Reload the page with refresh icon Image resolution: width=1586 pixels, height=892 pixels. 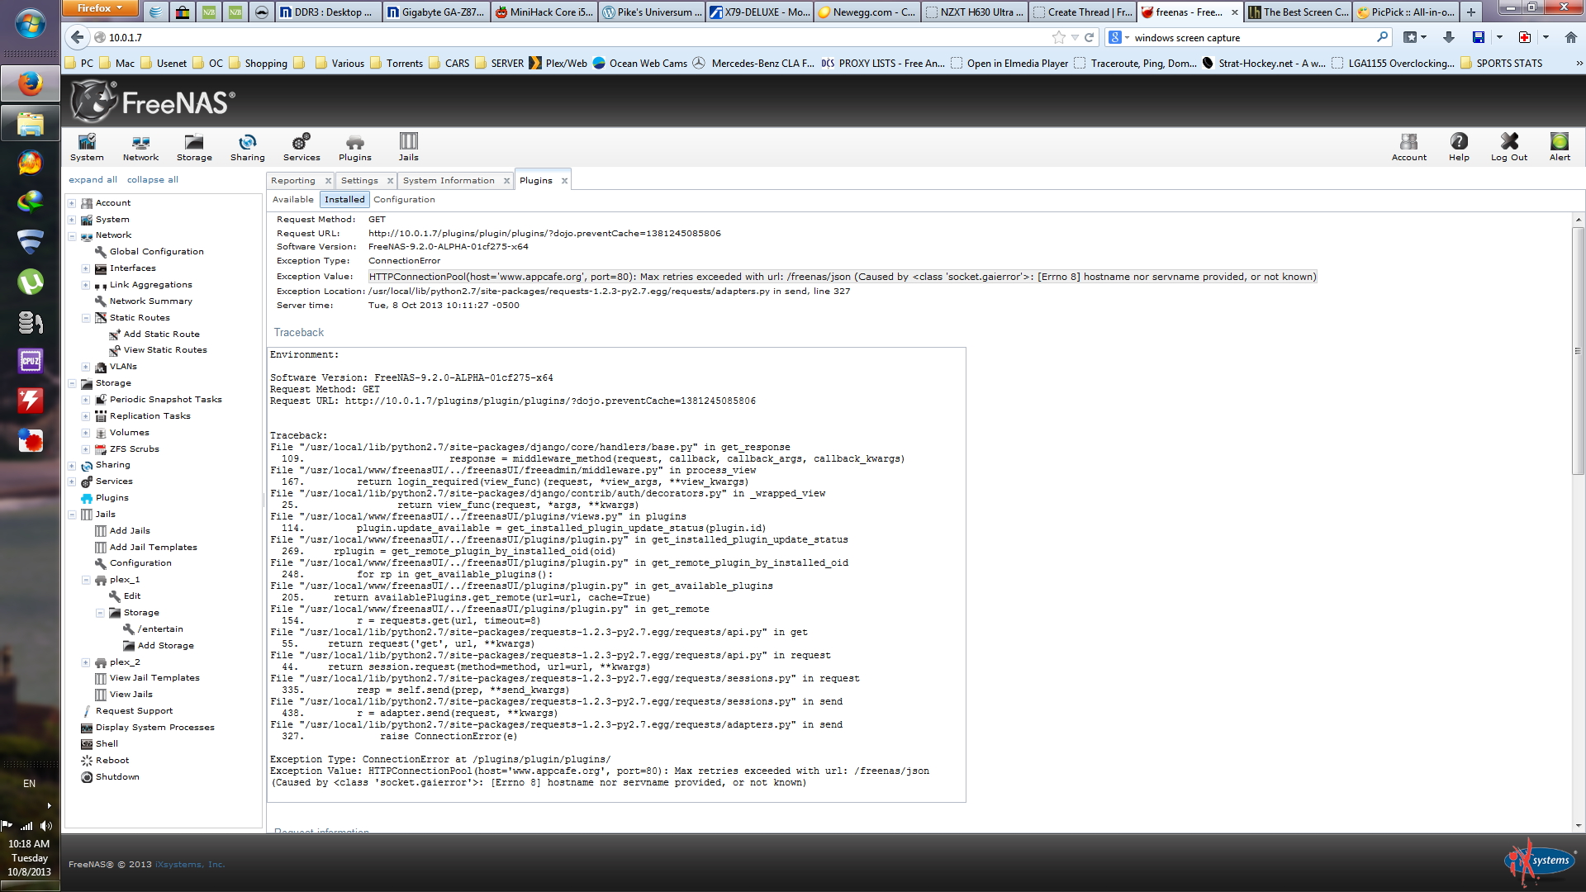pyautogui.click(x=1090, y=37)
